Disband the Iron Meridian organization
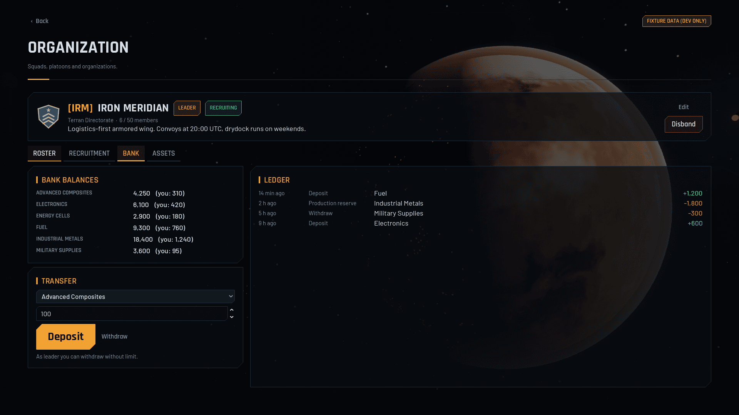Screen dimensions: 739x415 click(x=683, y=124)
